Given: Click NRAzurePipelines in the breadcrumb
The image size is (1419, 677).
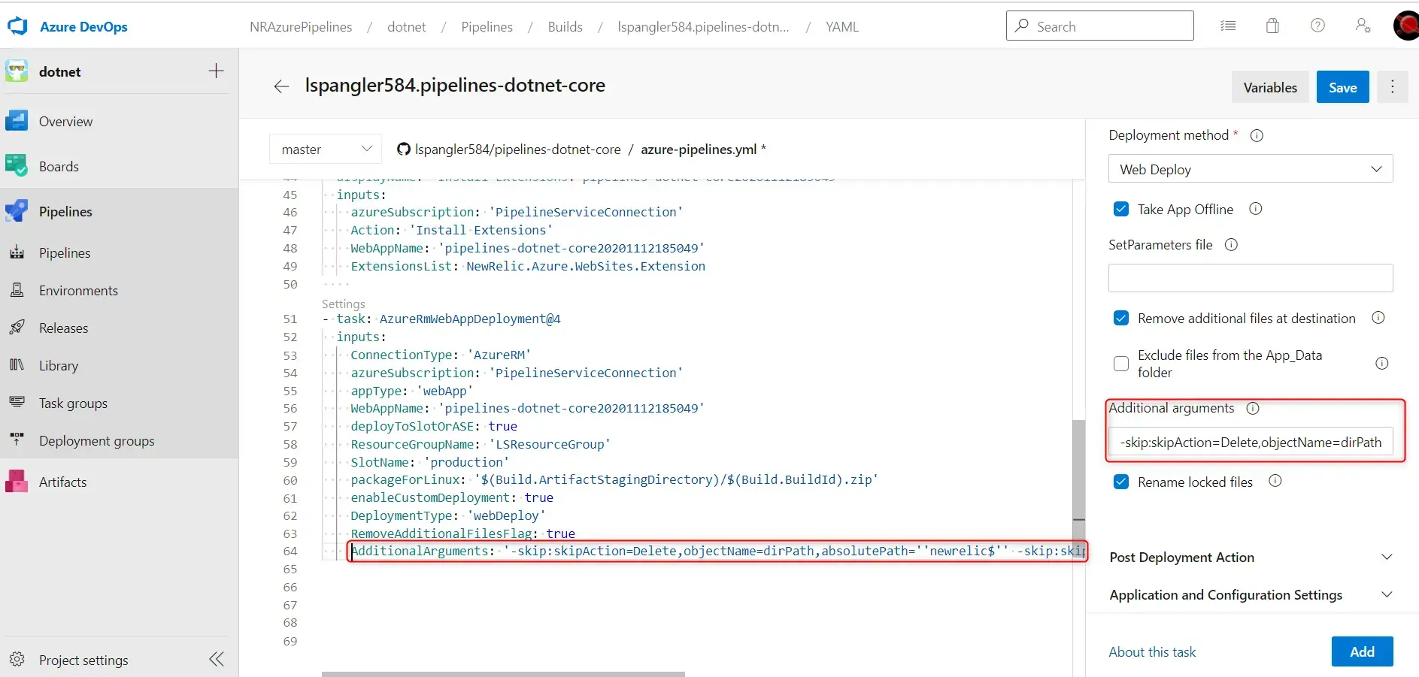Looking at the screenshot, I should 301,26.
